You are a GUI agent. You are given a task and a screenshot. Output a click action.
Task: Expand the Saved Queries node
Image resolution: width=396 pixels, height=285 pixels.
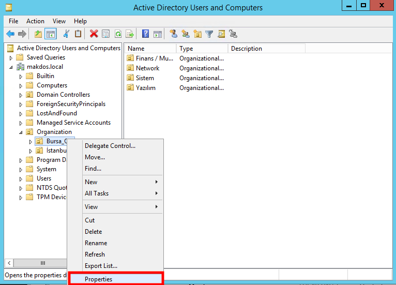click(x=11, y=58)
